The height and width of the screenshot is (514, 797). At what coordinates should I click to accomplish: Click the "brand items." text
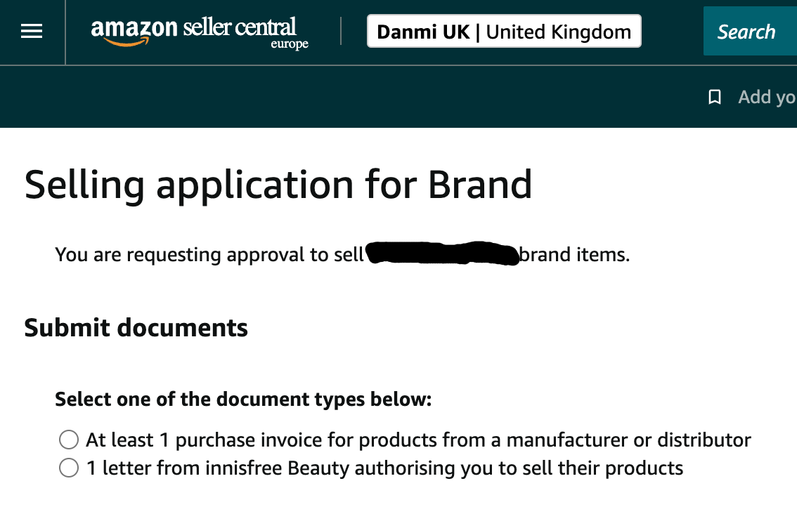click(574, 254)
